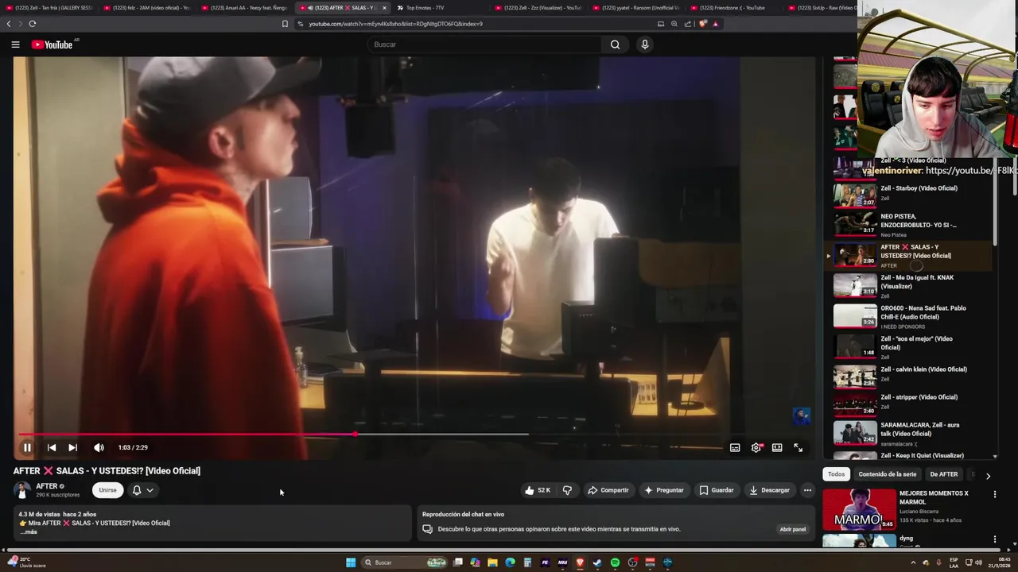The image size is (1018, 572).
Task: Click the Brave shields lion icon
Action: click(x=702, y=24)
